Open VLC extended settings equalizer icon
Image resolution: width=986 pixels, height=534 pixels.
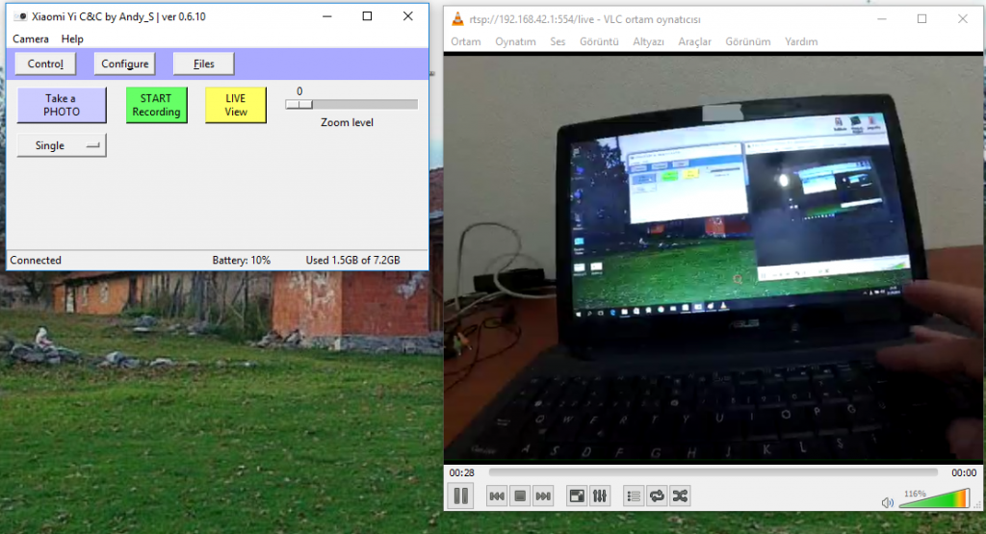pos(600,496)
